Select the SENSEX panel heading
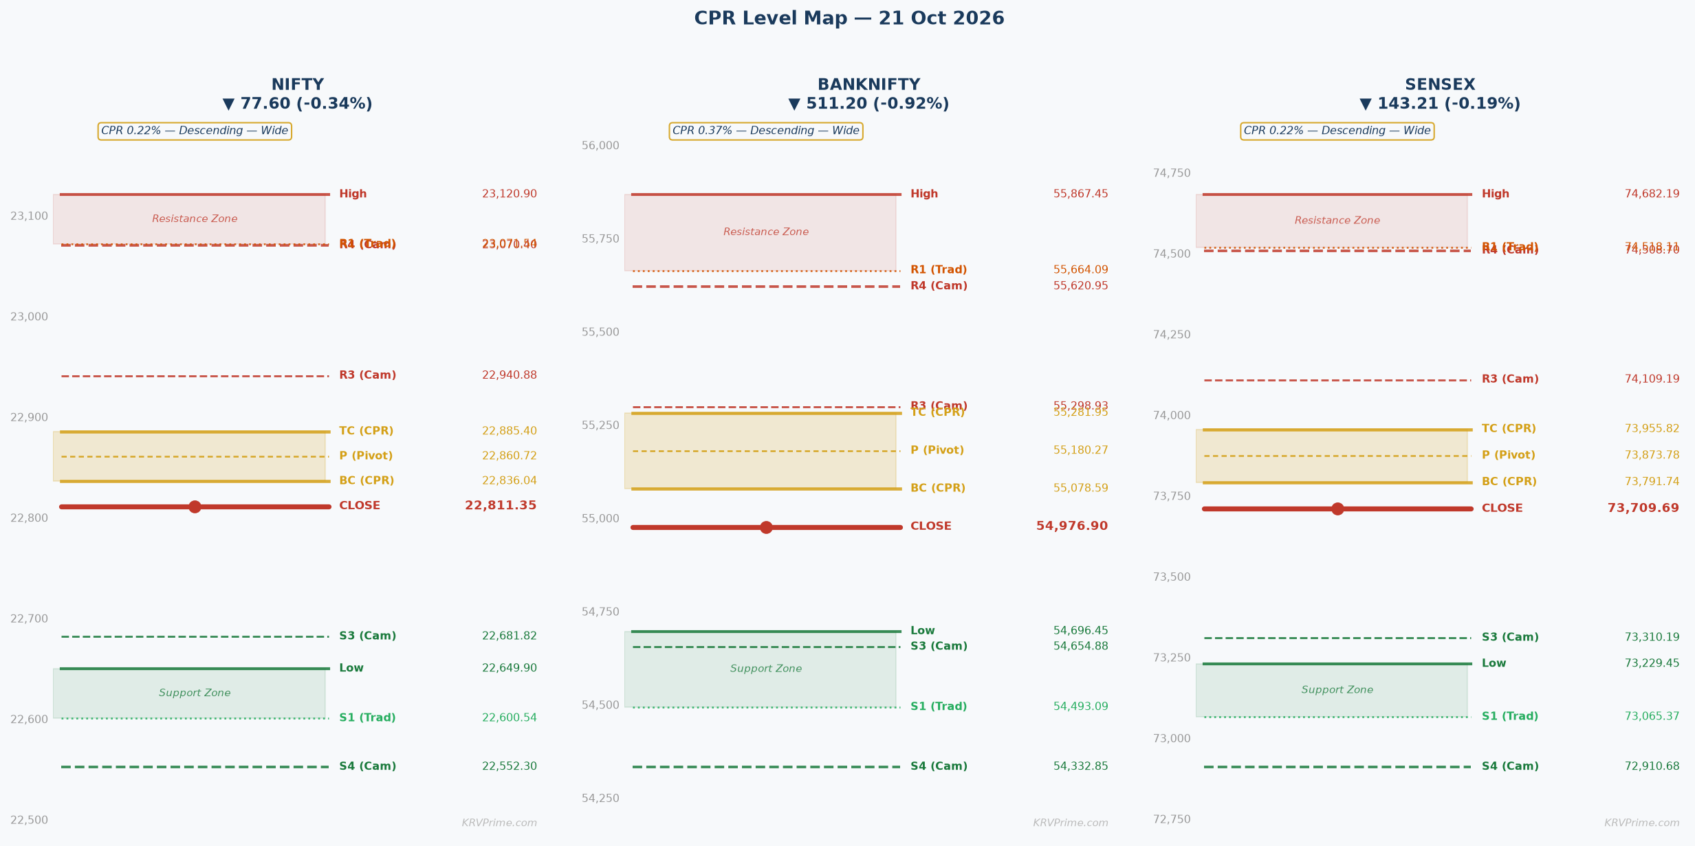The image size is (1695, 846). coord(1440,85)
